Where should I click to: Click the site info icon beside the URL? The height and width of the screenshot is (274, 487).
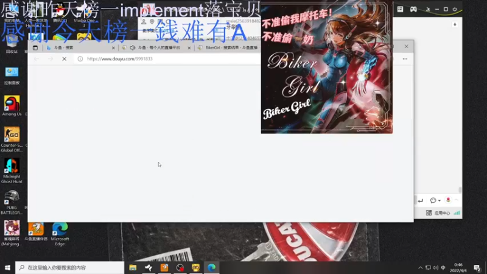[x=80, y=58]
